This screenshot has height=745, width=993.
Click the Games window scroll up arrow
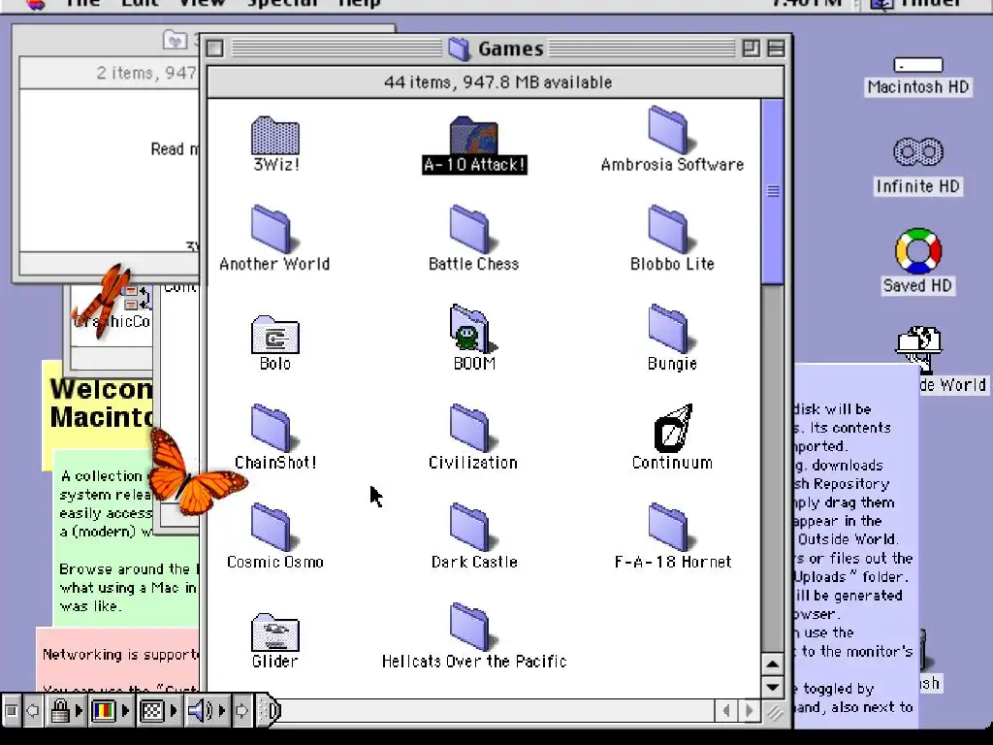coord(773,664)
